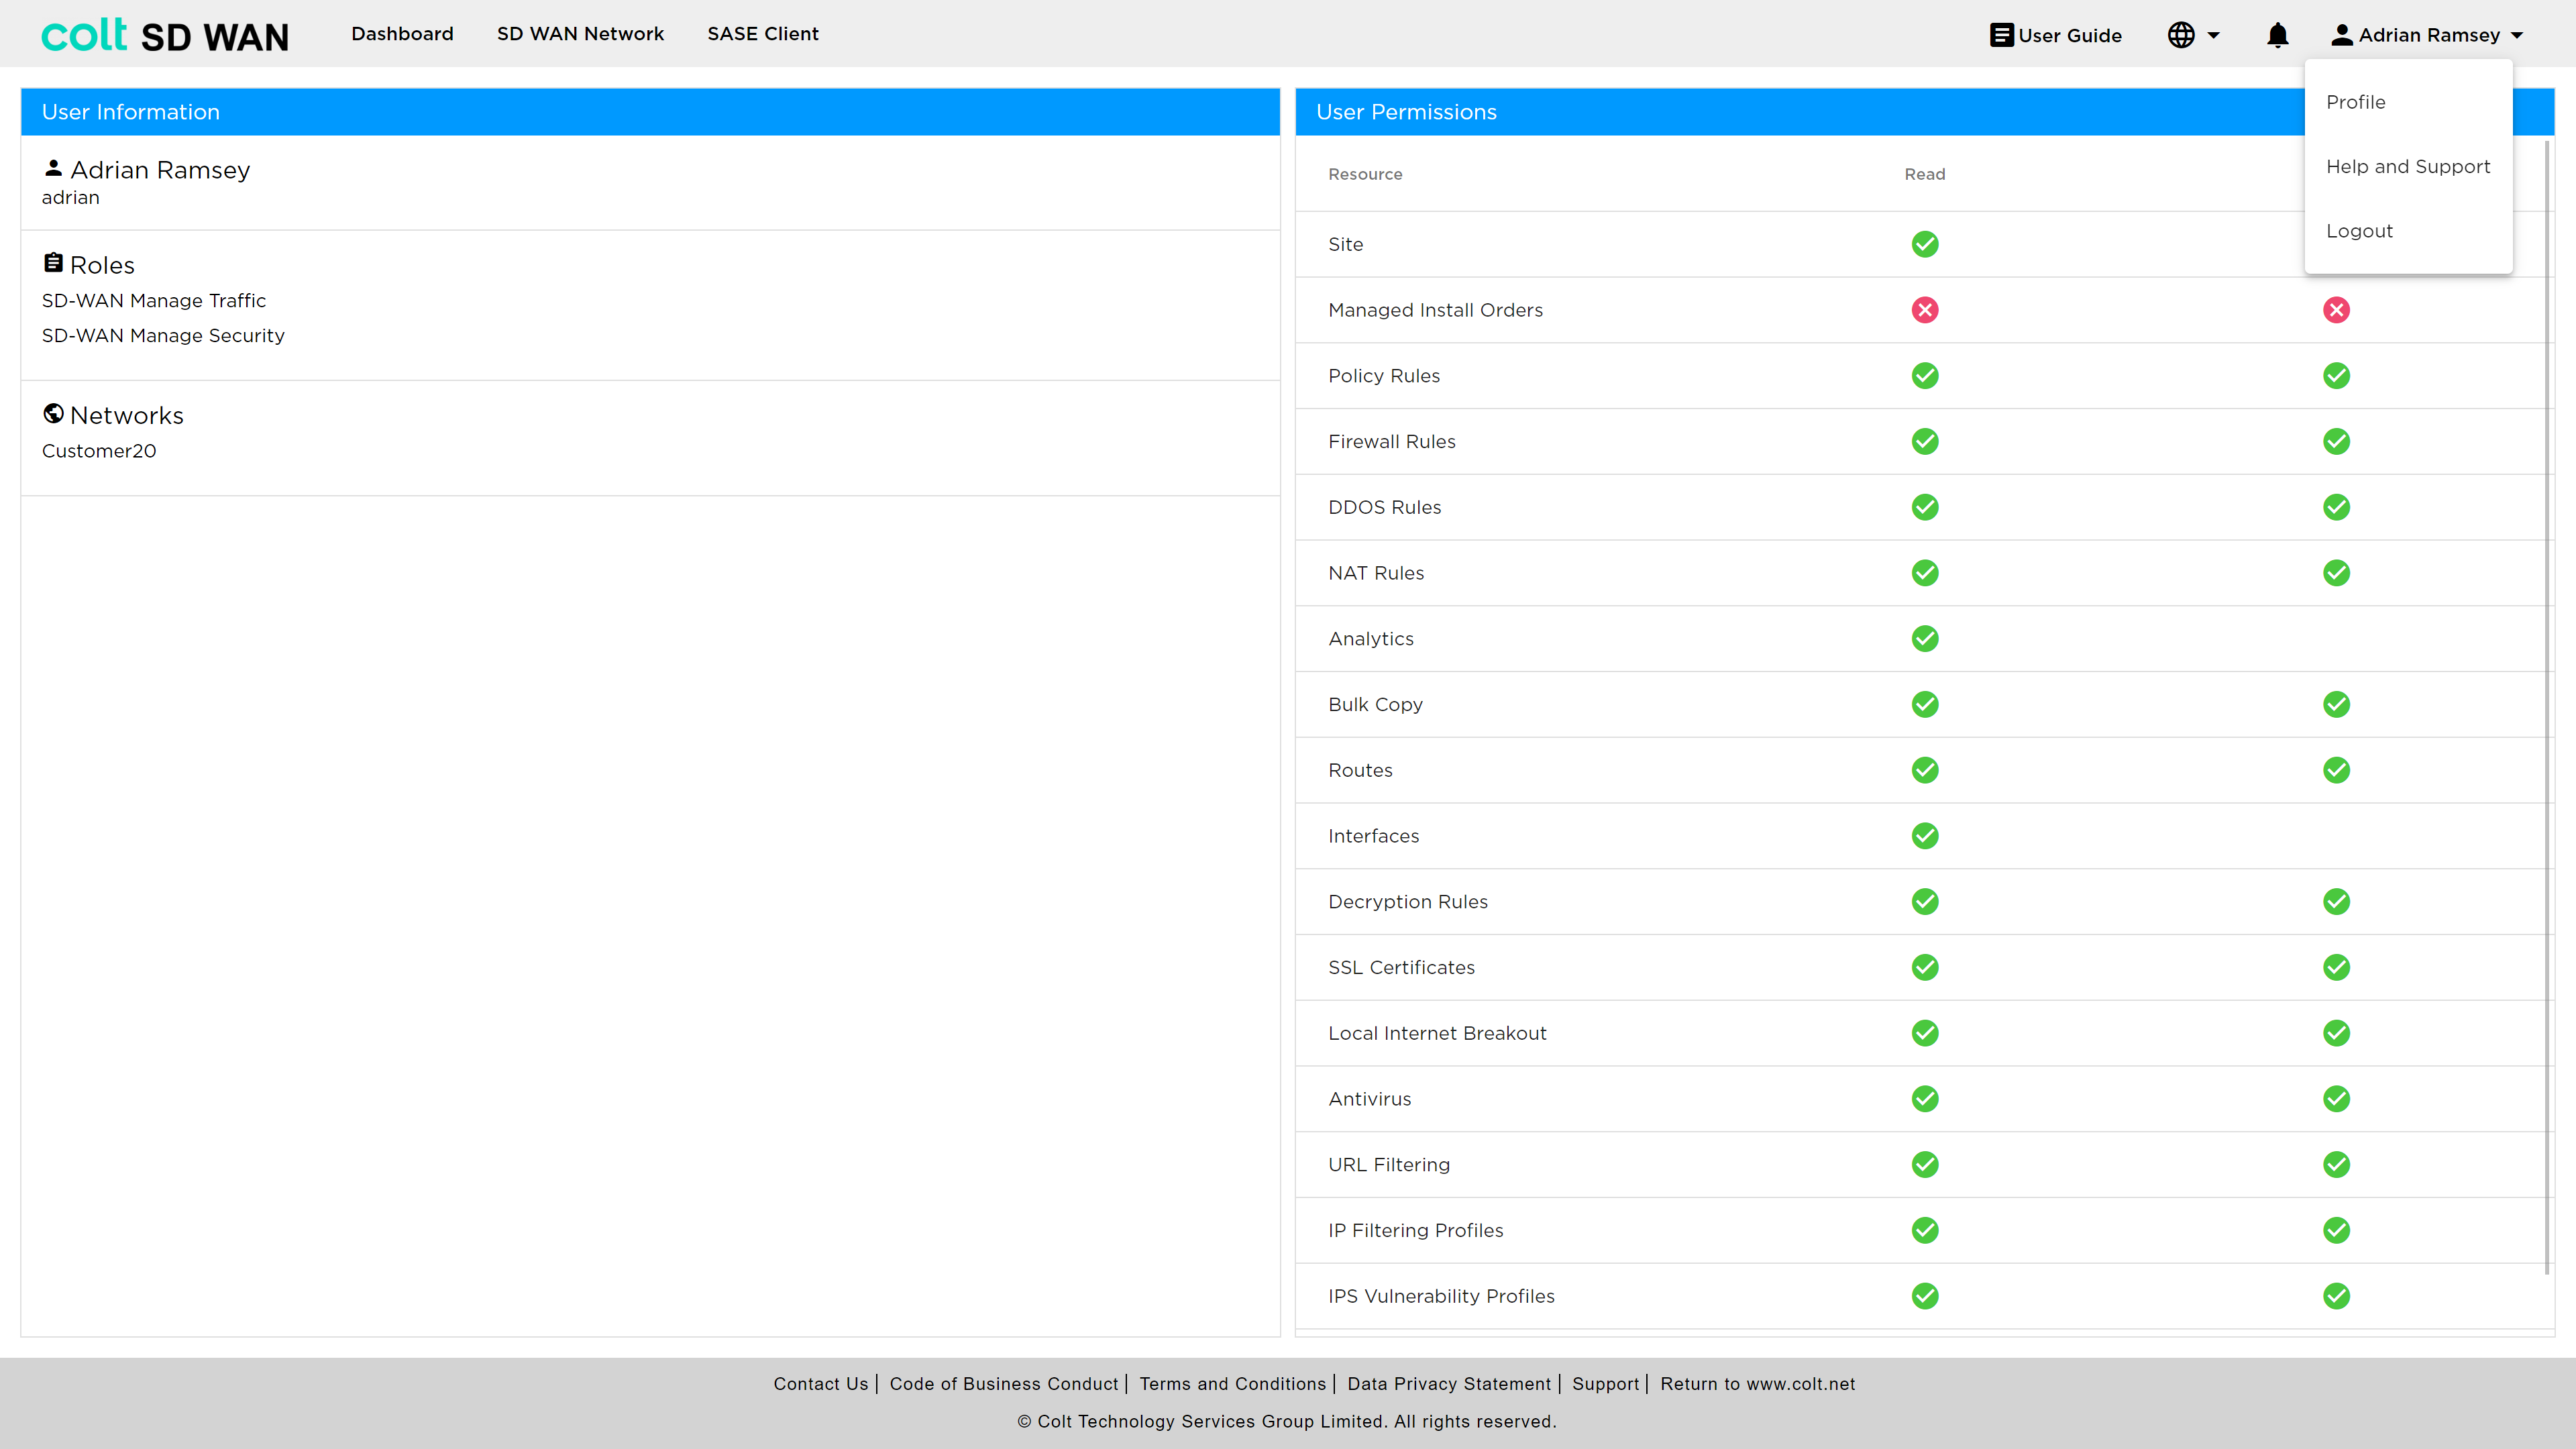
Task: Click the 'Read' column header
Action: pos(1925,174)
